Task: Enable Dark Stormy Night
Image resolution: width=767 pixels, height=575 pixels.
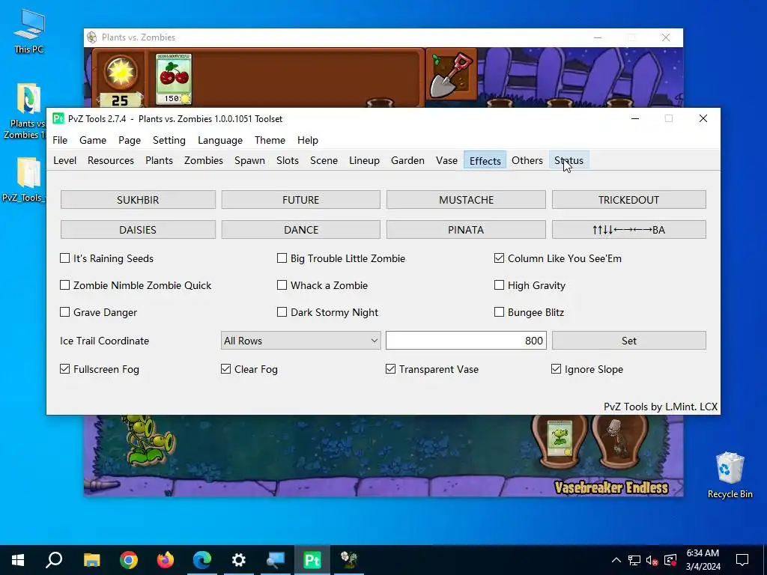Action: pyautogui.click(x=282, y=312)
